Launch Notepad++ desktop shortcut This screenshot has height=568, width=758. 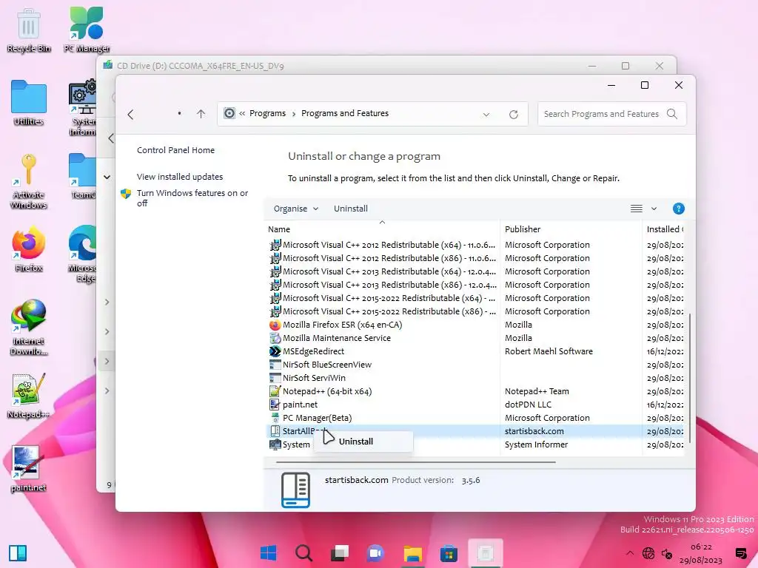[29, 396]
